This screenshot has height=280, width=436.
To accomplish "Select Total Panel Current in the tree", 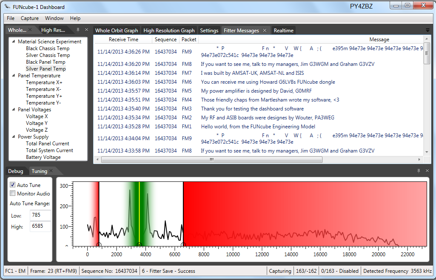I will 48,144.
